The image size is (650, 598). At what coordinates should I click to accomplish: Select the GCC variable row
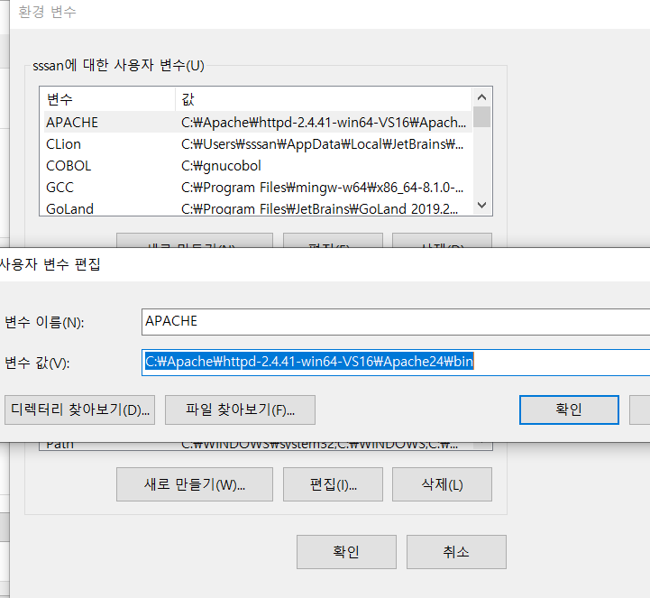pyautogui.click(x=258, y=187)
